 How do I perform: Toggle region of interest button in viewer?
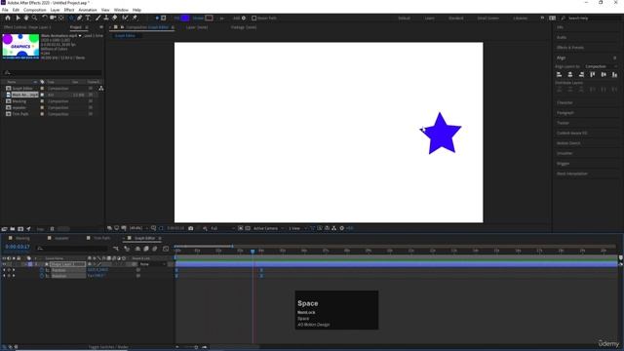pos(241,228)
